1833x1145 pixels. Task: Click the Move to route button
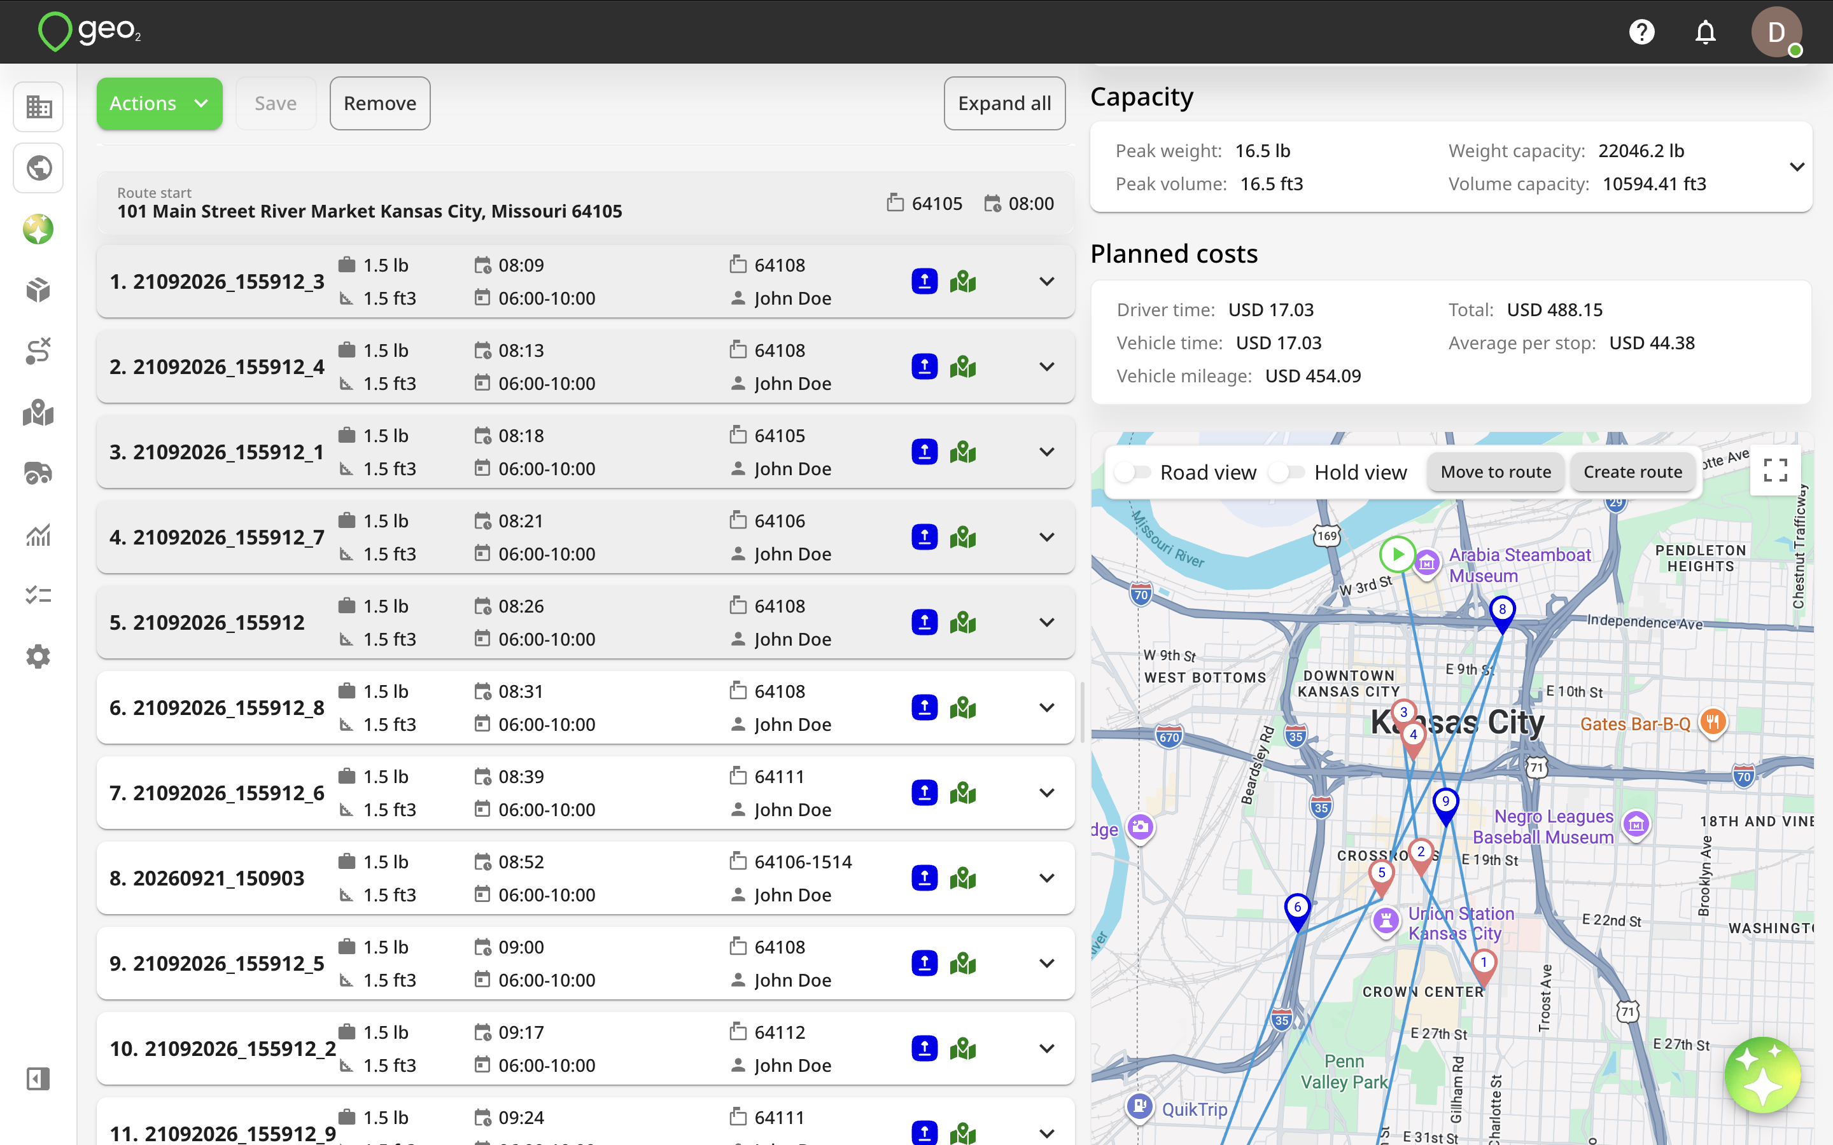(1496, 472)
